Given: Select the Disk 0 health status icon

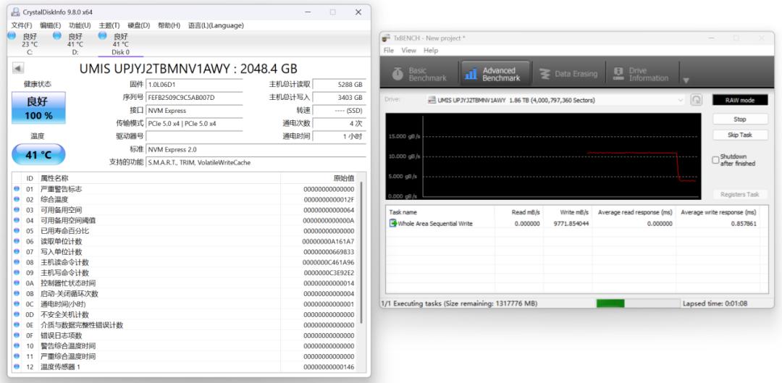Looking at the screenshot, I should [x=102, y=35].
